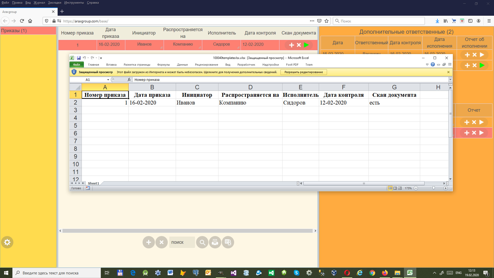Screen dimensions: 494x278
Task: Open the Формулы ribbon tab
Action: pyautogui.click(x=163, y=65)
